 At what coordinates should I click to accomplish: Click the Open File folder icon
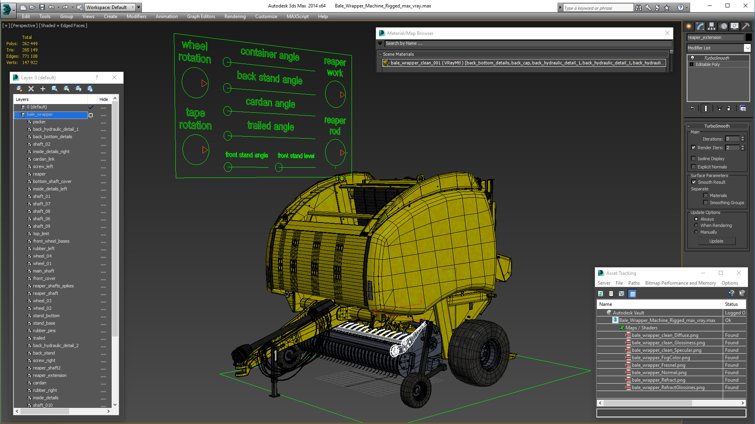(32, 7)
